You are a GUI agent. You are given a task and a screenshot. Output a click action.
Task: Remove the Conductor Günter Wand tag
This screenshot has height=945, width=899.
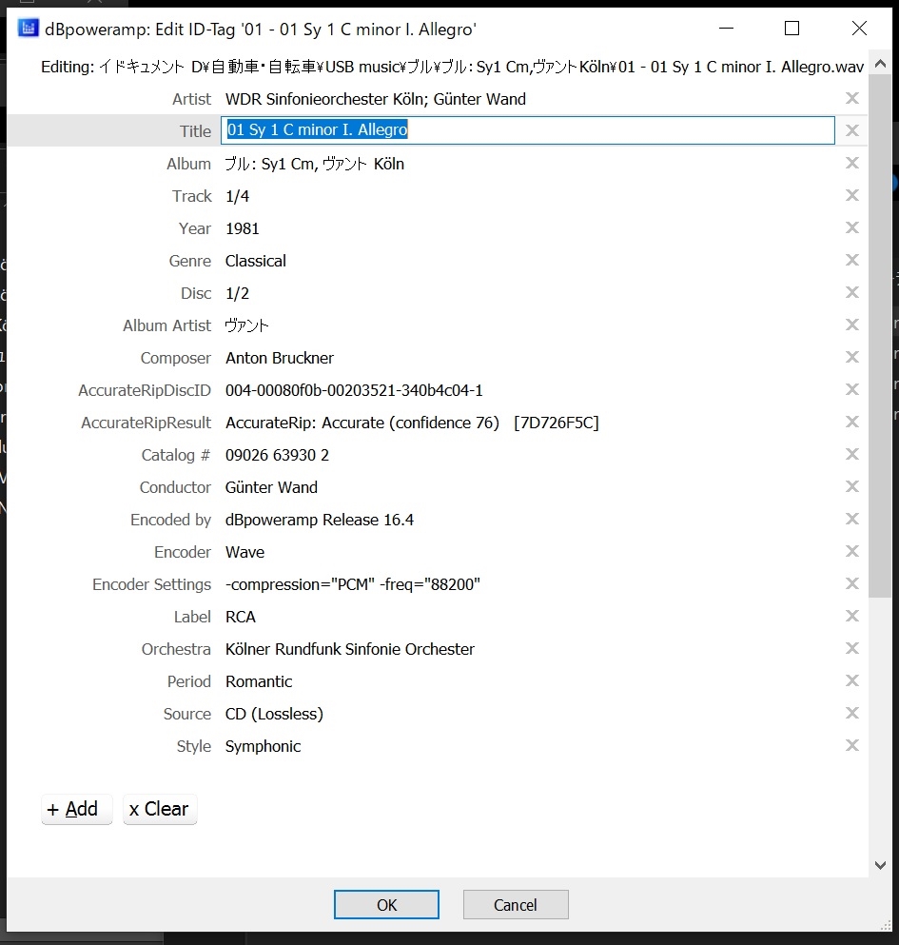coord(851,486)
